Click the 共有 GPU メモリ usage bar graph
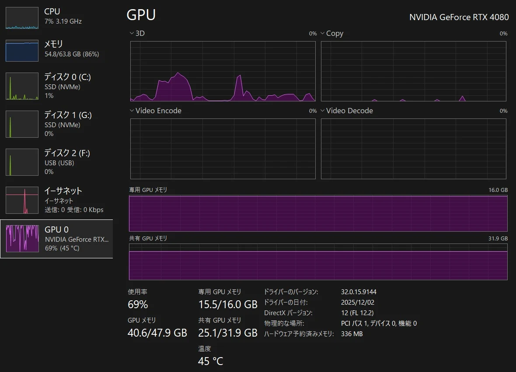Image resolution: width=516 pixels, height=372 pixels. 318,262
